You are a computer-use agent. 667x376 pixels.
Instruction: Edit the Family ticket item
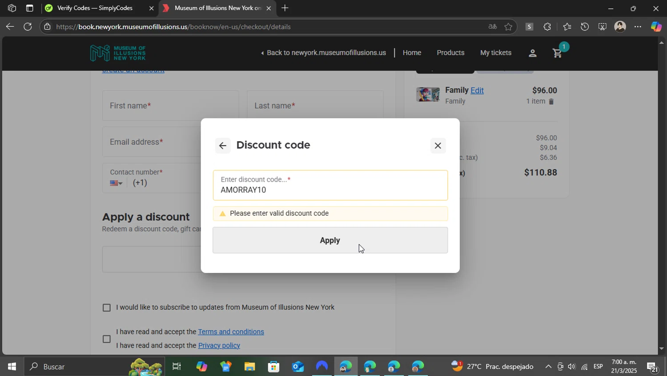pos(477,91)
